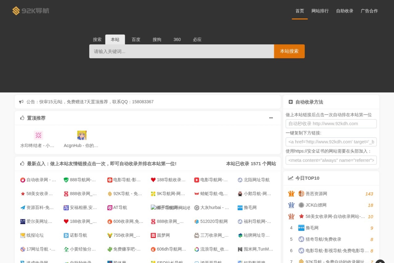Open the 撸毛网 site link
The width and height of the screenshot is (394, 263).
pos(250,207)
